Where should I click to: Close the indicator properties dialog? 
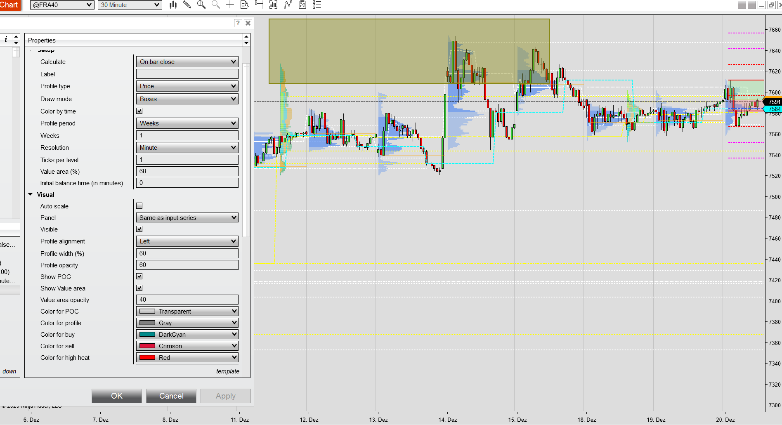point(248,23)
